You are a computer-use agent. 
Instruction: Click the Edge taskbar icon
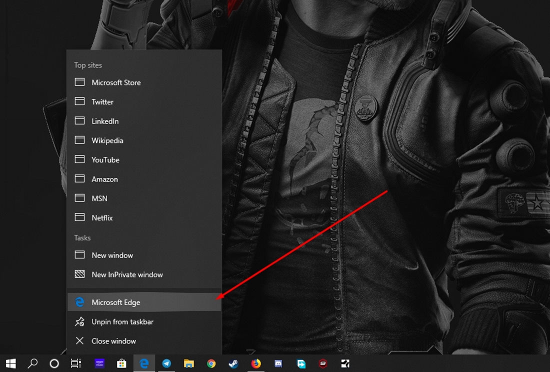point(144,363)
